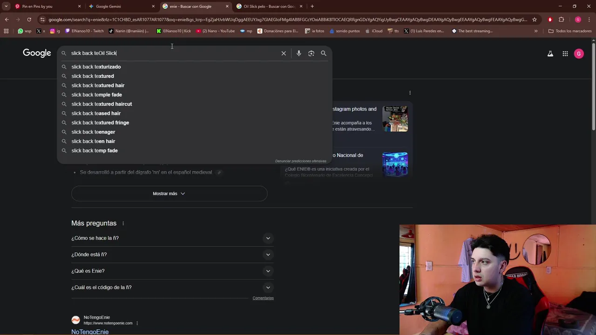Select suggestion 'slick back teen hair'
The height and width of the screenshot is (335, 596).
[x=195, y=141]
